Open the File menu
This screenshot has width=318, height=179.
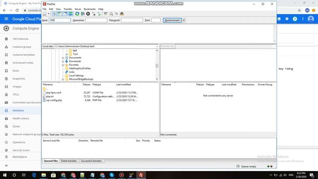[44, 9]
